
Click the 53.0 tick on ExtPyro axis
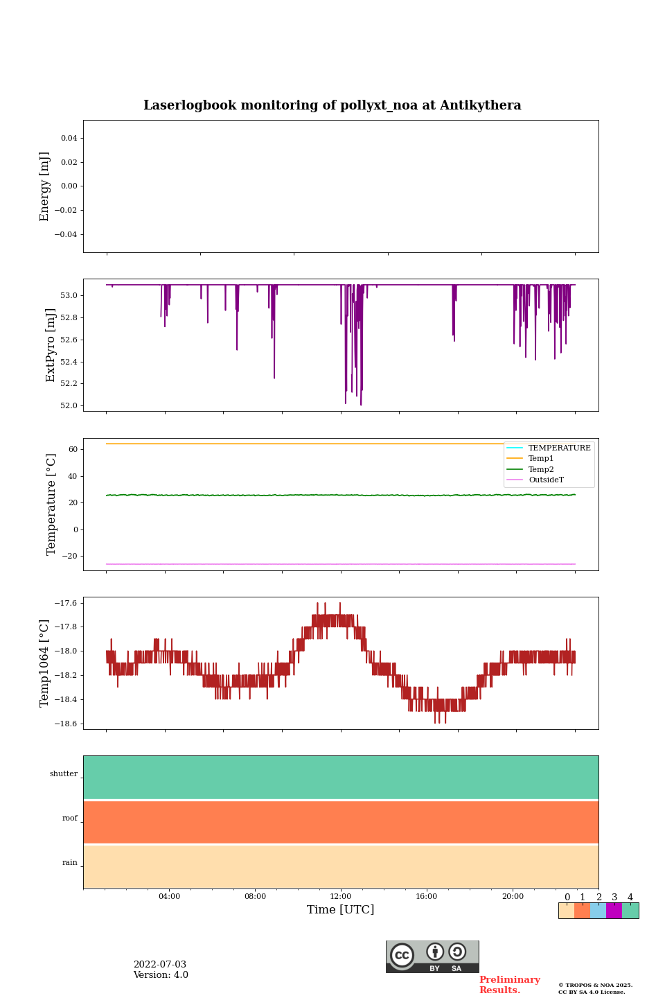(x=69, y=296)
